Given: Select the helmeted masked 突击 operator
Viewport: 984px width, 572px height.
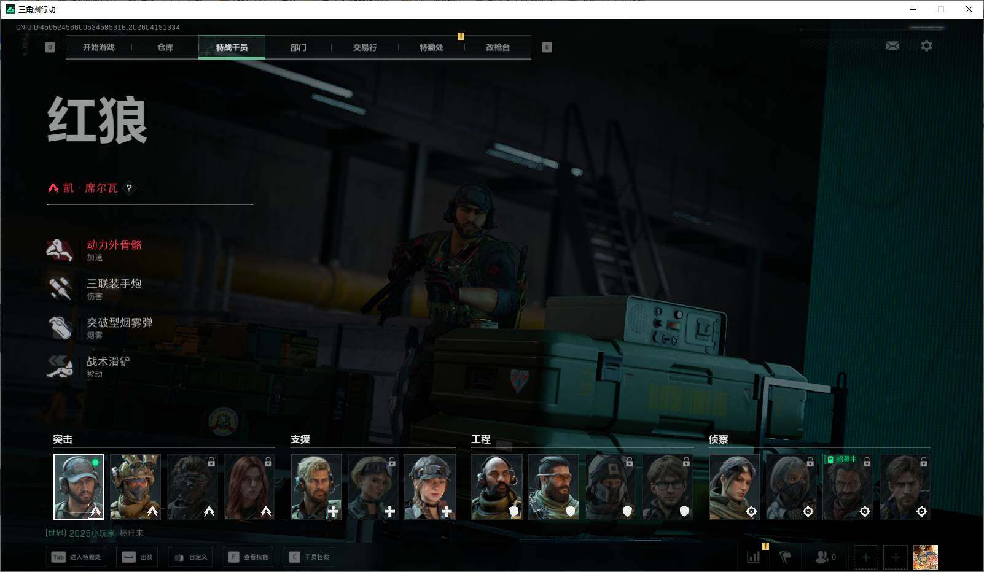Looking at the screenshot, I should (135, 487).
